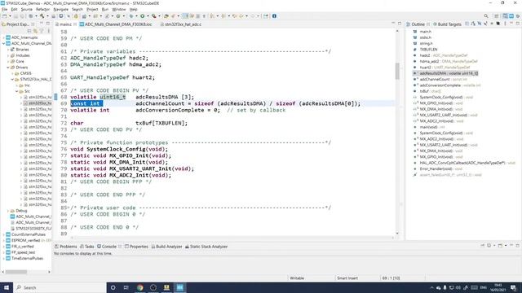The width and height of the screenshot is (522, 293).
Task: Expand the ADC_Interrupts project
Action: click(3, 37)
